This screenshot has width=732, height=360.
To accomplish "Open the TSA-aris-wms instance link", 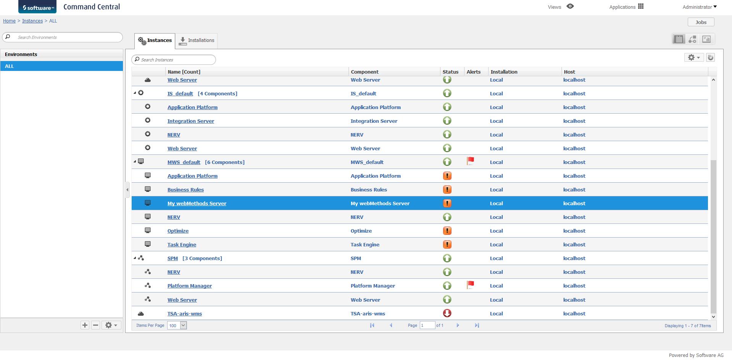I will [185, 313].
